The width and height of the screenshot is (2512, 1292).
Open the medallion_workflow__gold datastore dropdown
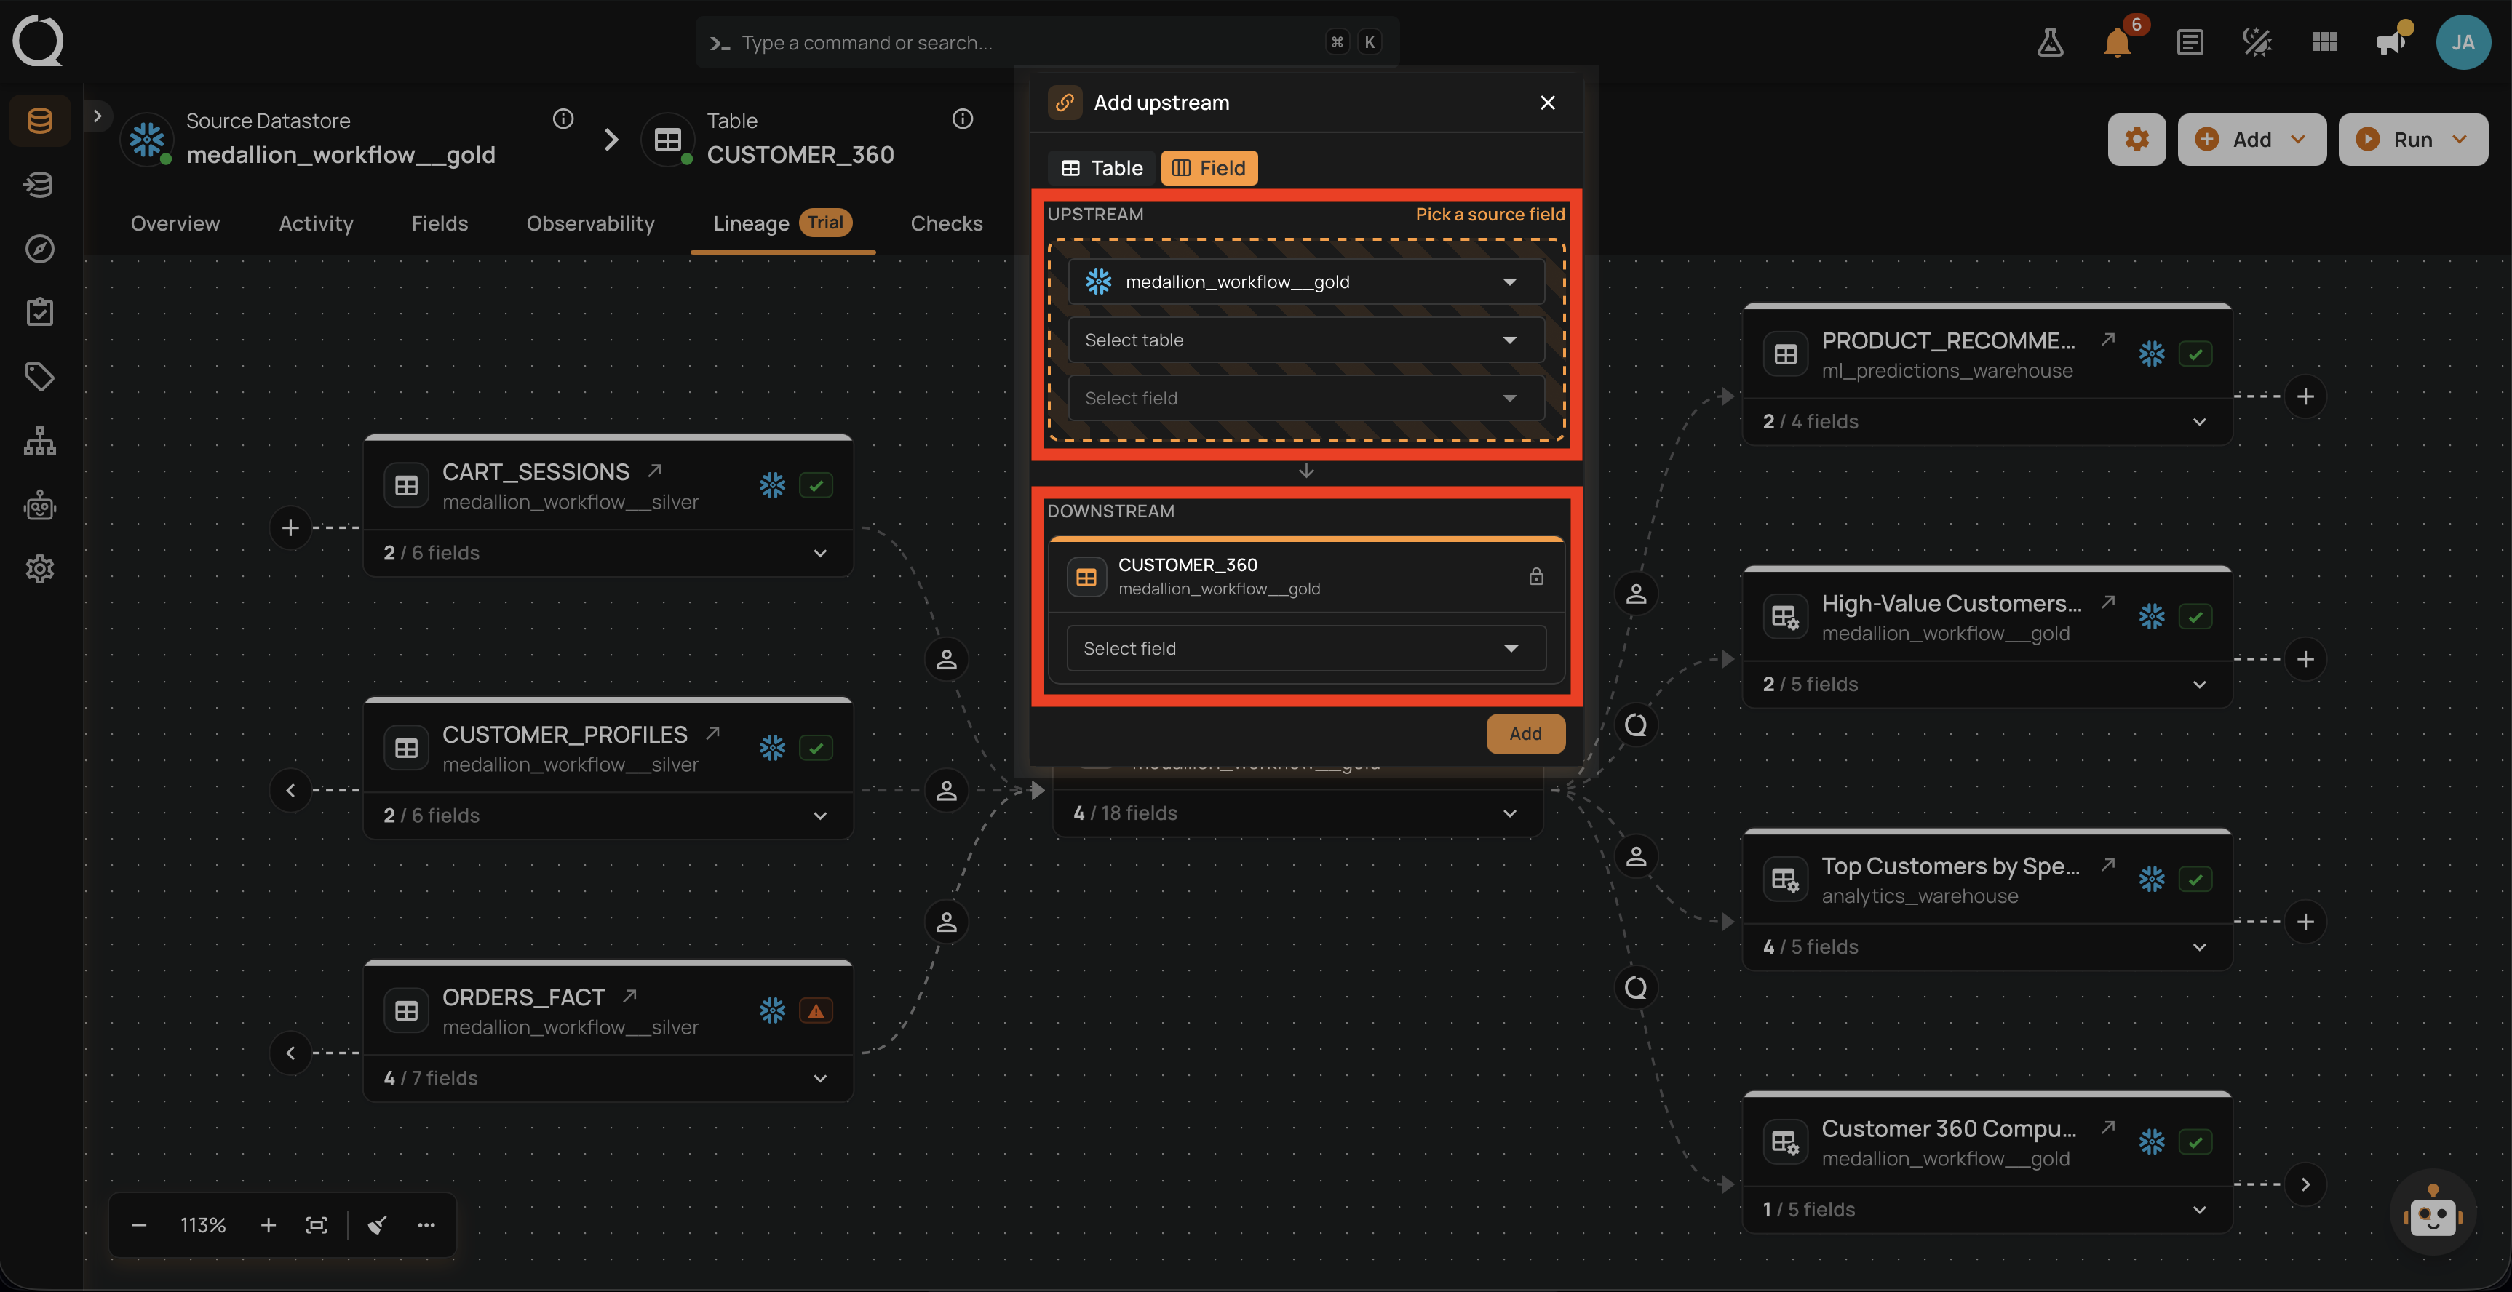[1305, 282]
